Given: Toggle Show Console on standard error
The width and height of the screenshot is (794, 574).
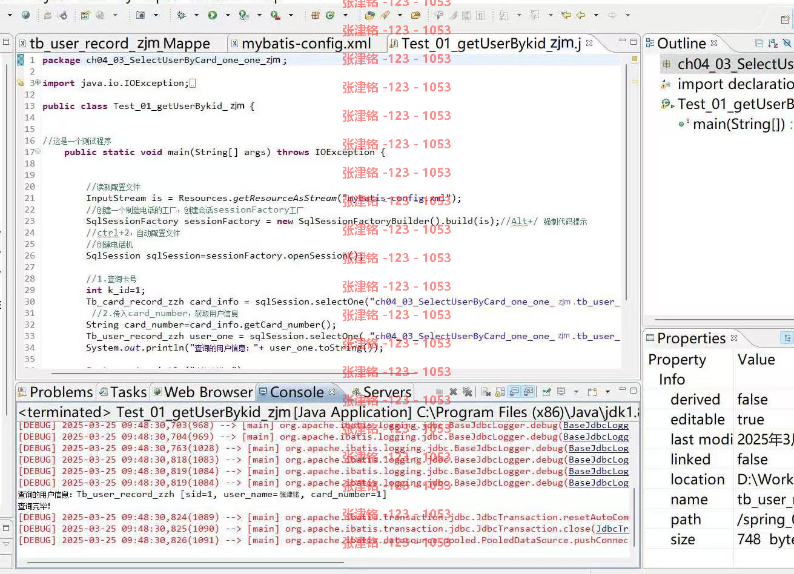Looking at the screenshot, I should tap(528, 392).
